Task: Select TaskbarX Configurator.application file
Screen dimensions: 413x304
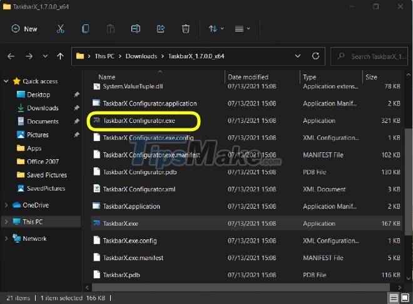Action: point(150,103)
